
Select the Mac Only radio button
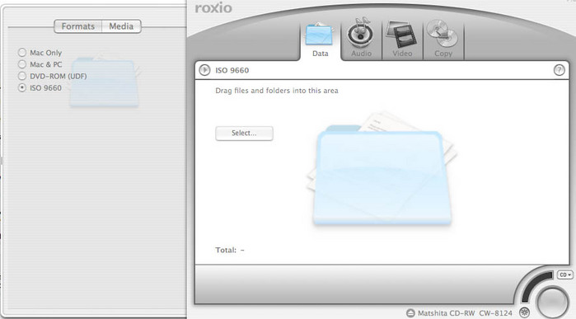pos(22,53)
